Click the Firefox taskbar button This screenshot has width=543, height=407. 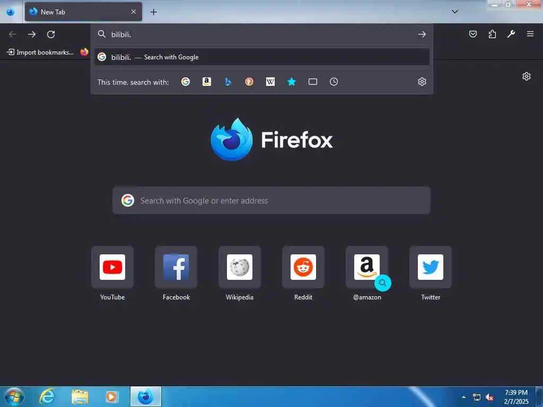(146, 396)
